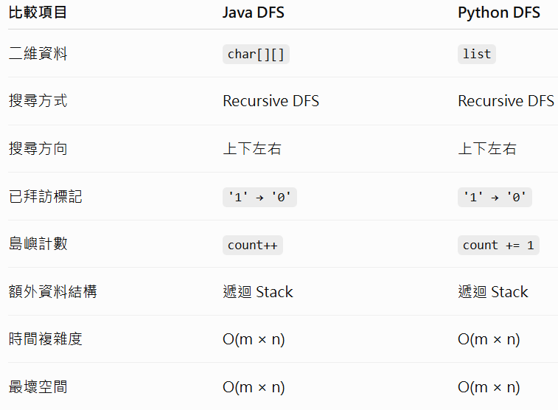Screen dimensions: 558x410
Task: Click the Java DFS column header
Action: click(254, 13)
